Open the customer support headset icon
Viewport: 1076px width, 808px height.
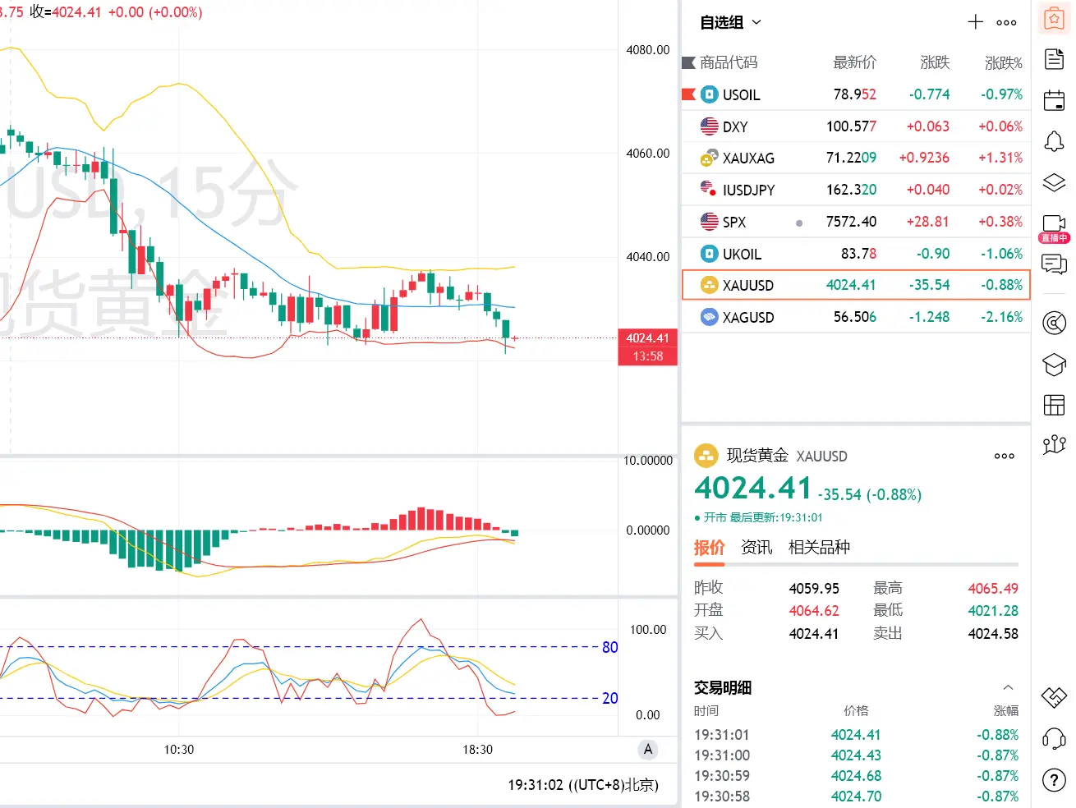point(1054,738)
